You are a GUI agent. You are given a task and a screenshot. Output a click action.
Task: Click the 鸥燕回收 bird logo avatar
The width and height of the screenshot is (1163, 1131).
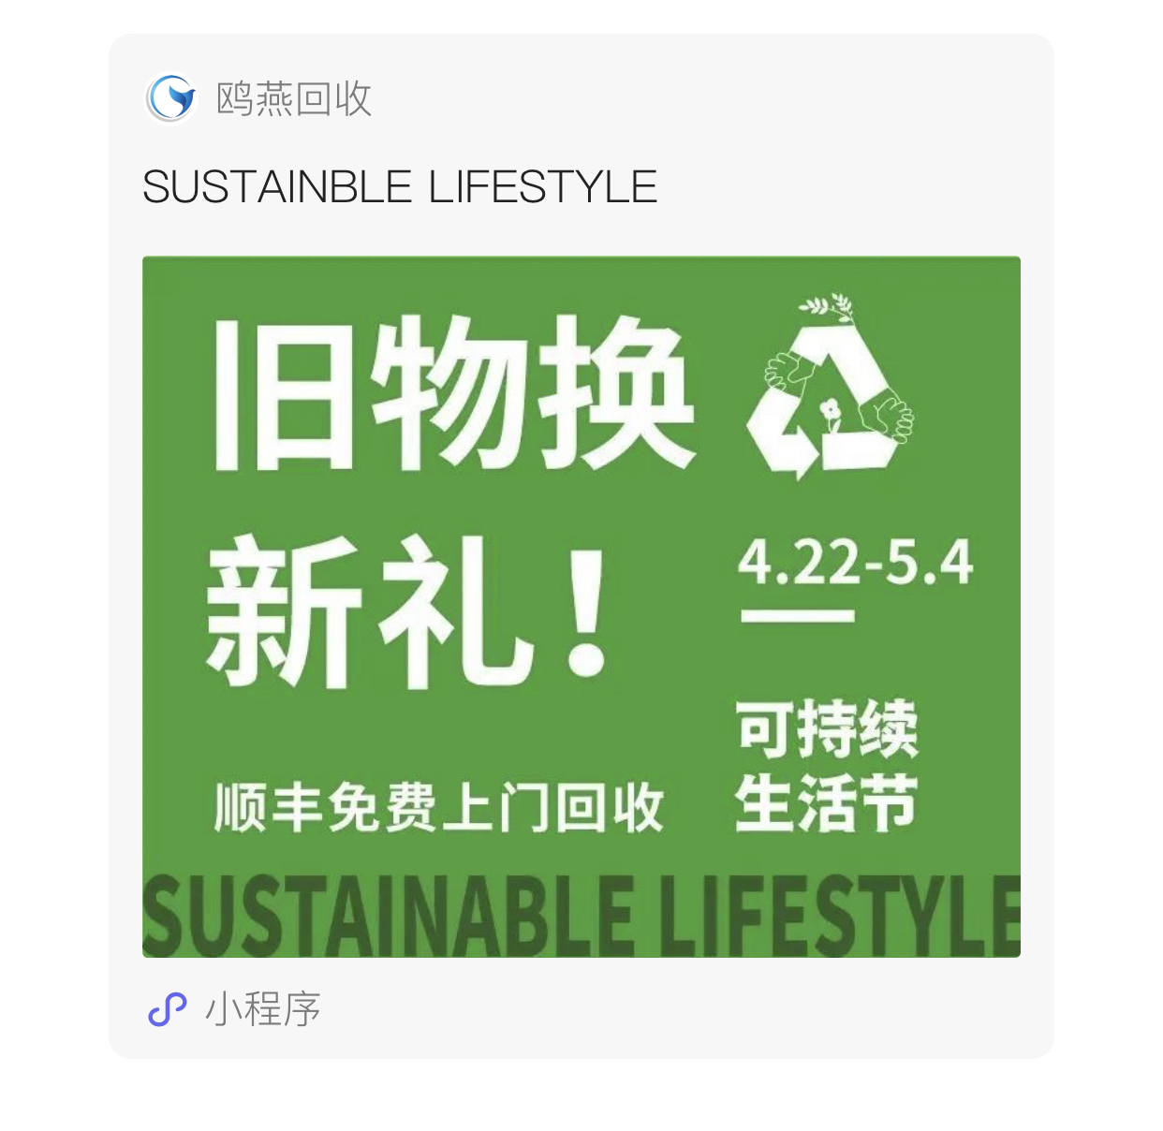[170, 98]
